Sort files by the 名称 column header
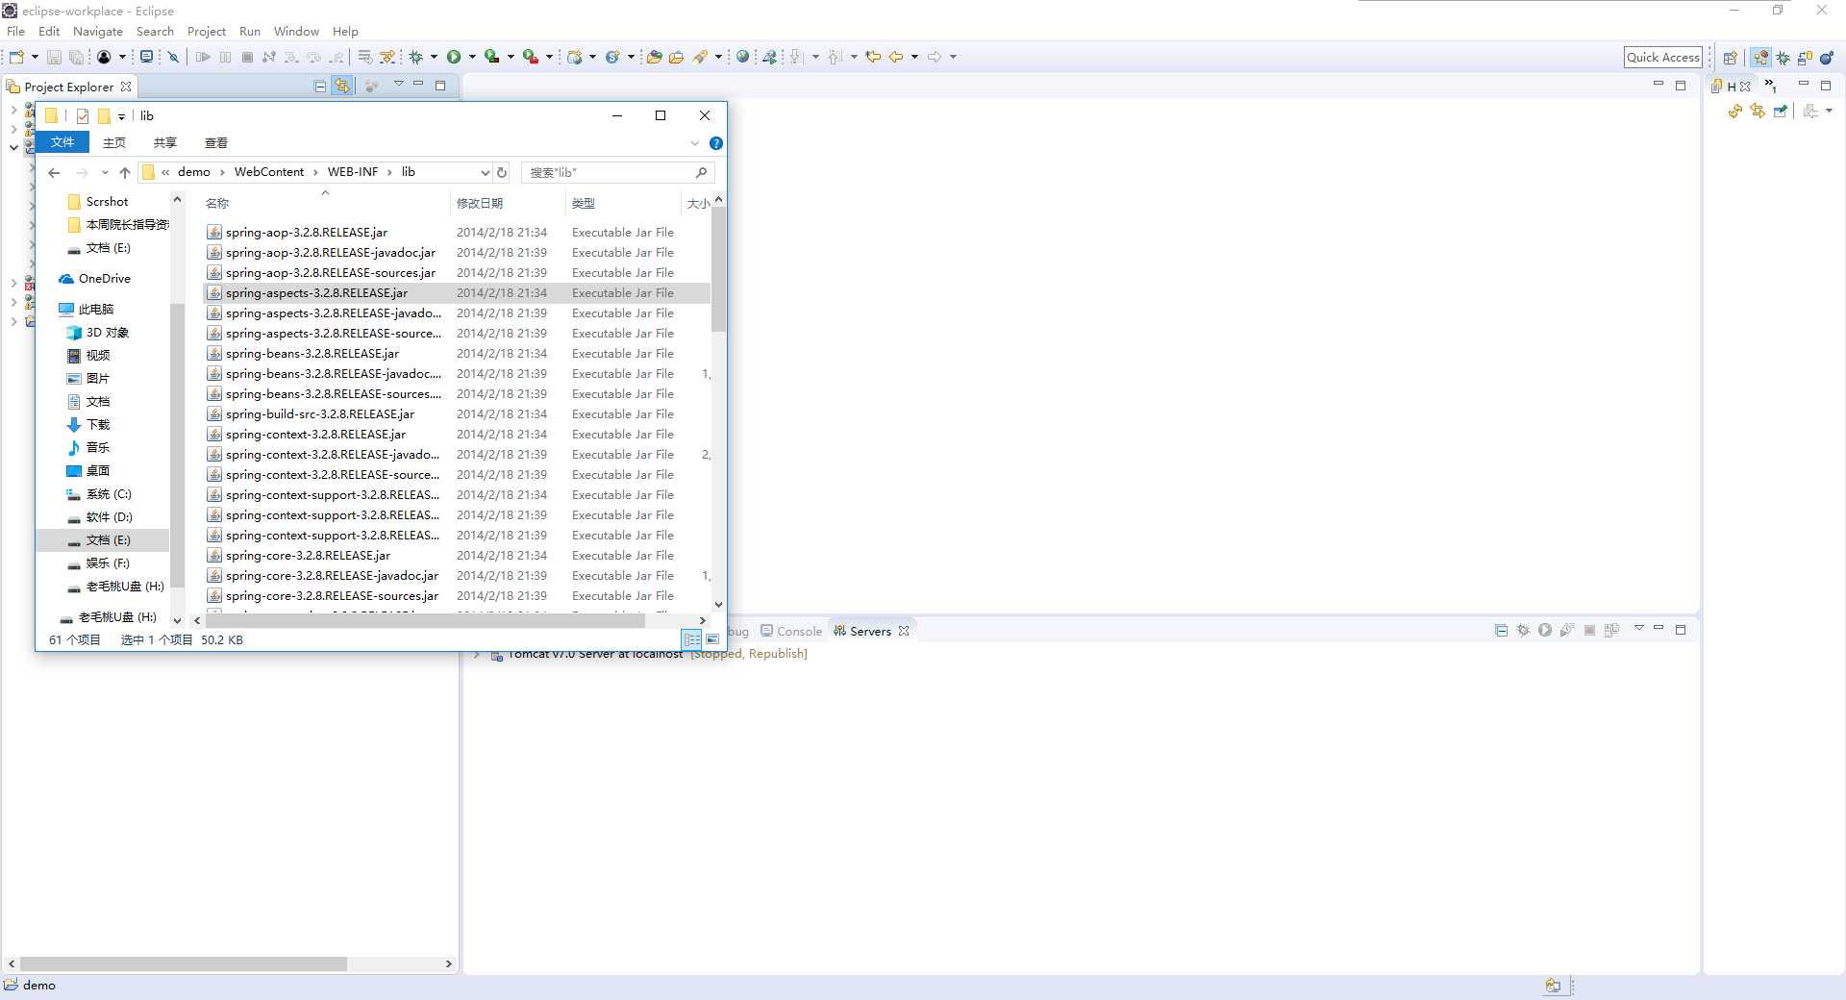 tap(324, 203)
